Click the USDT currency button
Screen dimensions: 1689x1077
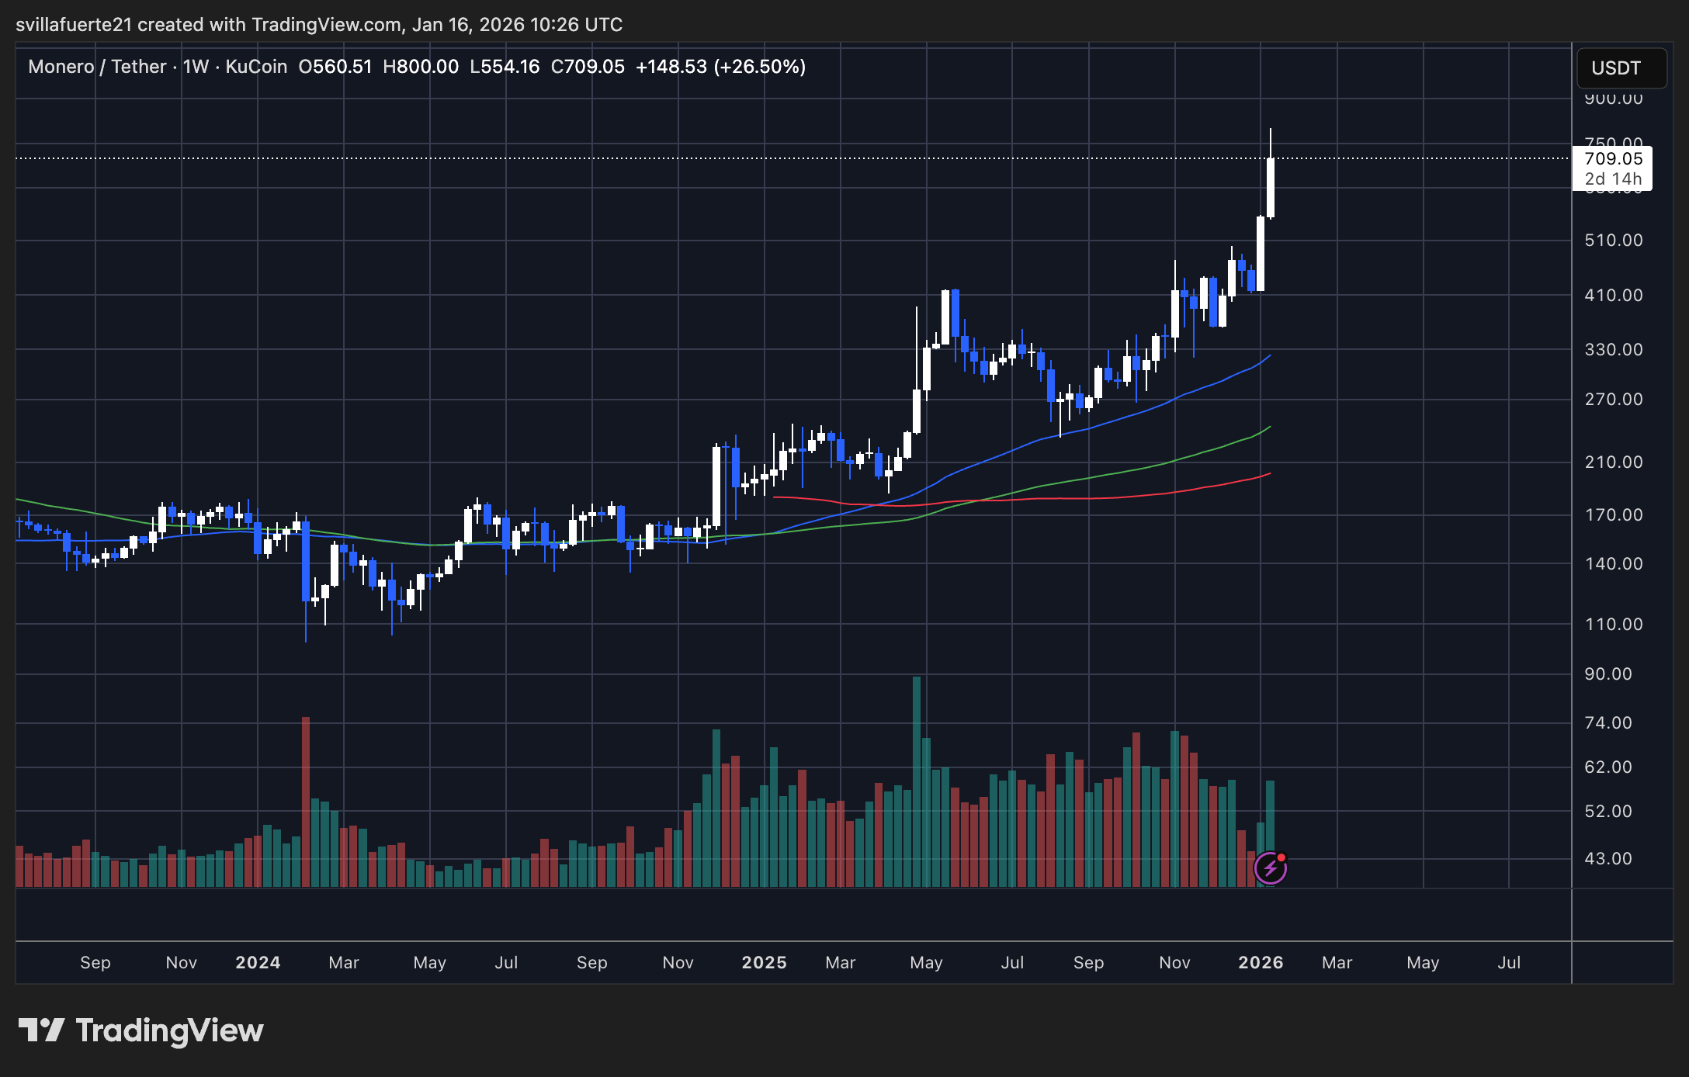tap(1621, 68)
